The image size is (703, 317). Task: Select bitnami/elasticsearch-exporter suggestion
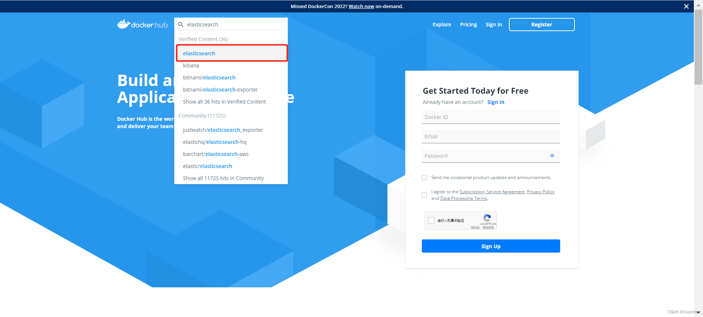231,90
